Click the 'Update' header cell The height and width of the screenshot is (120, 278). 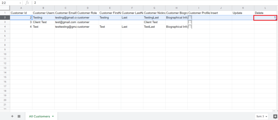click(x=243, y=13)
